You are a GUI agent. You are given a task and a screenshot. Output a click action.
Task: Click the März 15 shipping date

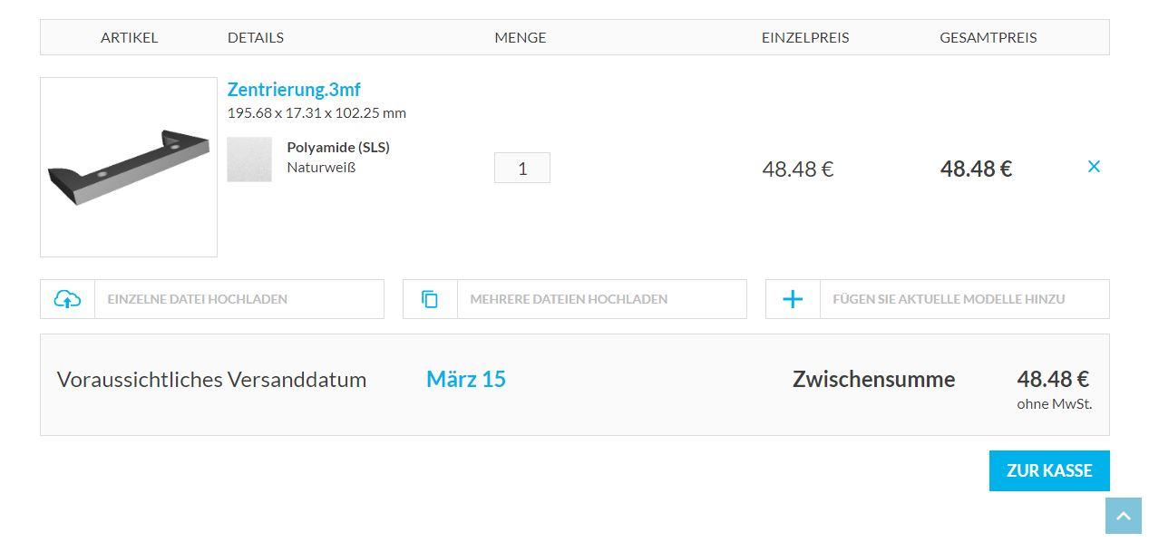tap(466, 379)
